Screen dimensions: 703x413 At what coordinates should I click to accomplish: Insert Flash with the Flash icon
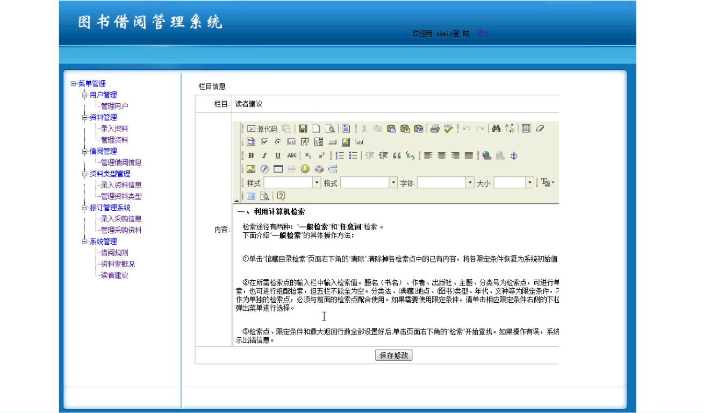[264, 169]
